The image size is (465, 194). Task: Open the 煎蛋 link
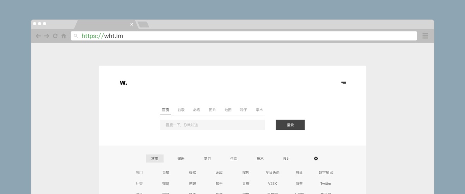coord(299,172)
